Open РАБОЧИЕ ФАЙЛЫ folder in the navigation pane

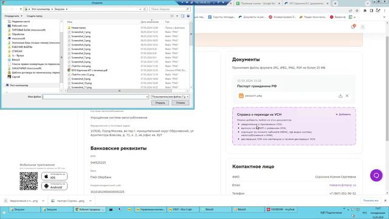22,47
